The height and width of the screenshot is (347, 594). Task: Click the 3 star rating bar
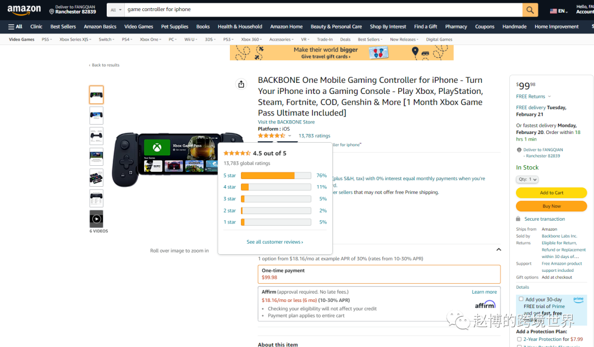(x=276, y=199)
